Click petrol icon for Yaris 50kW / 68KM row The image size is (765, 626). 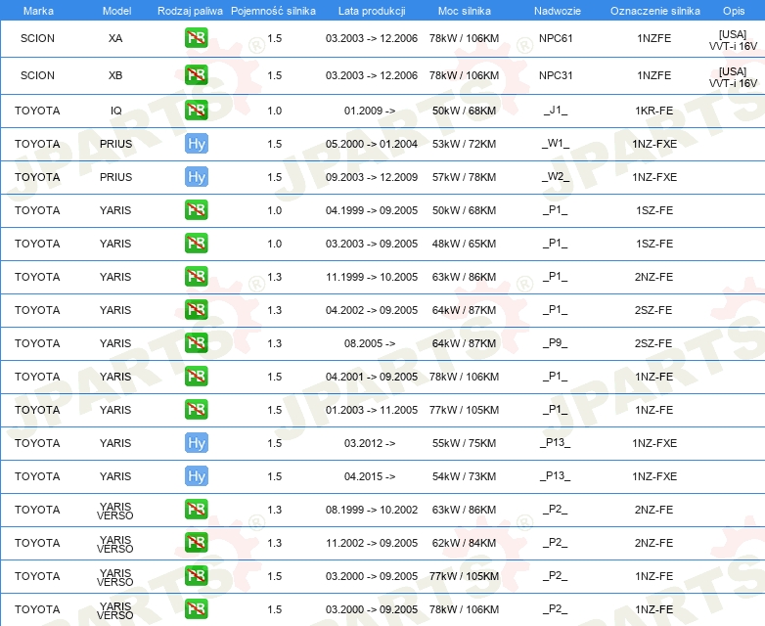tap(196, 209)
